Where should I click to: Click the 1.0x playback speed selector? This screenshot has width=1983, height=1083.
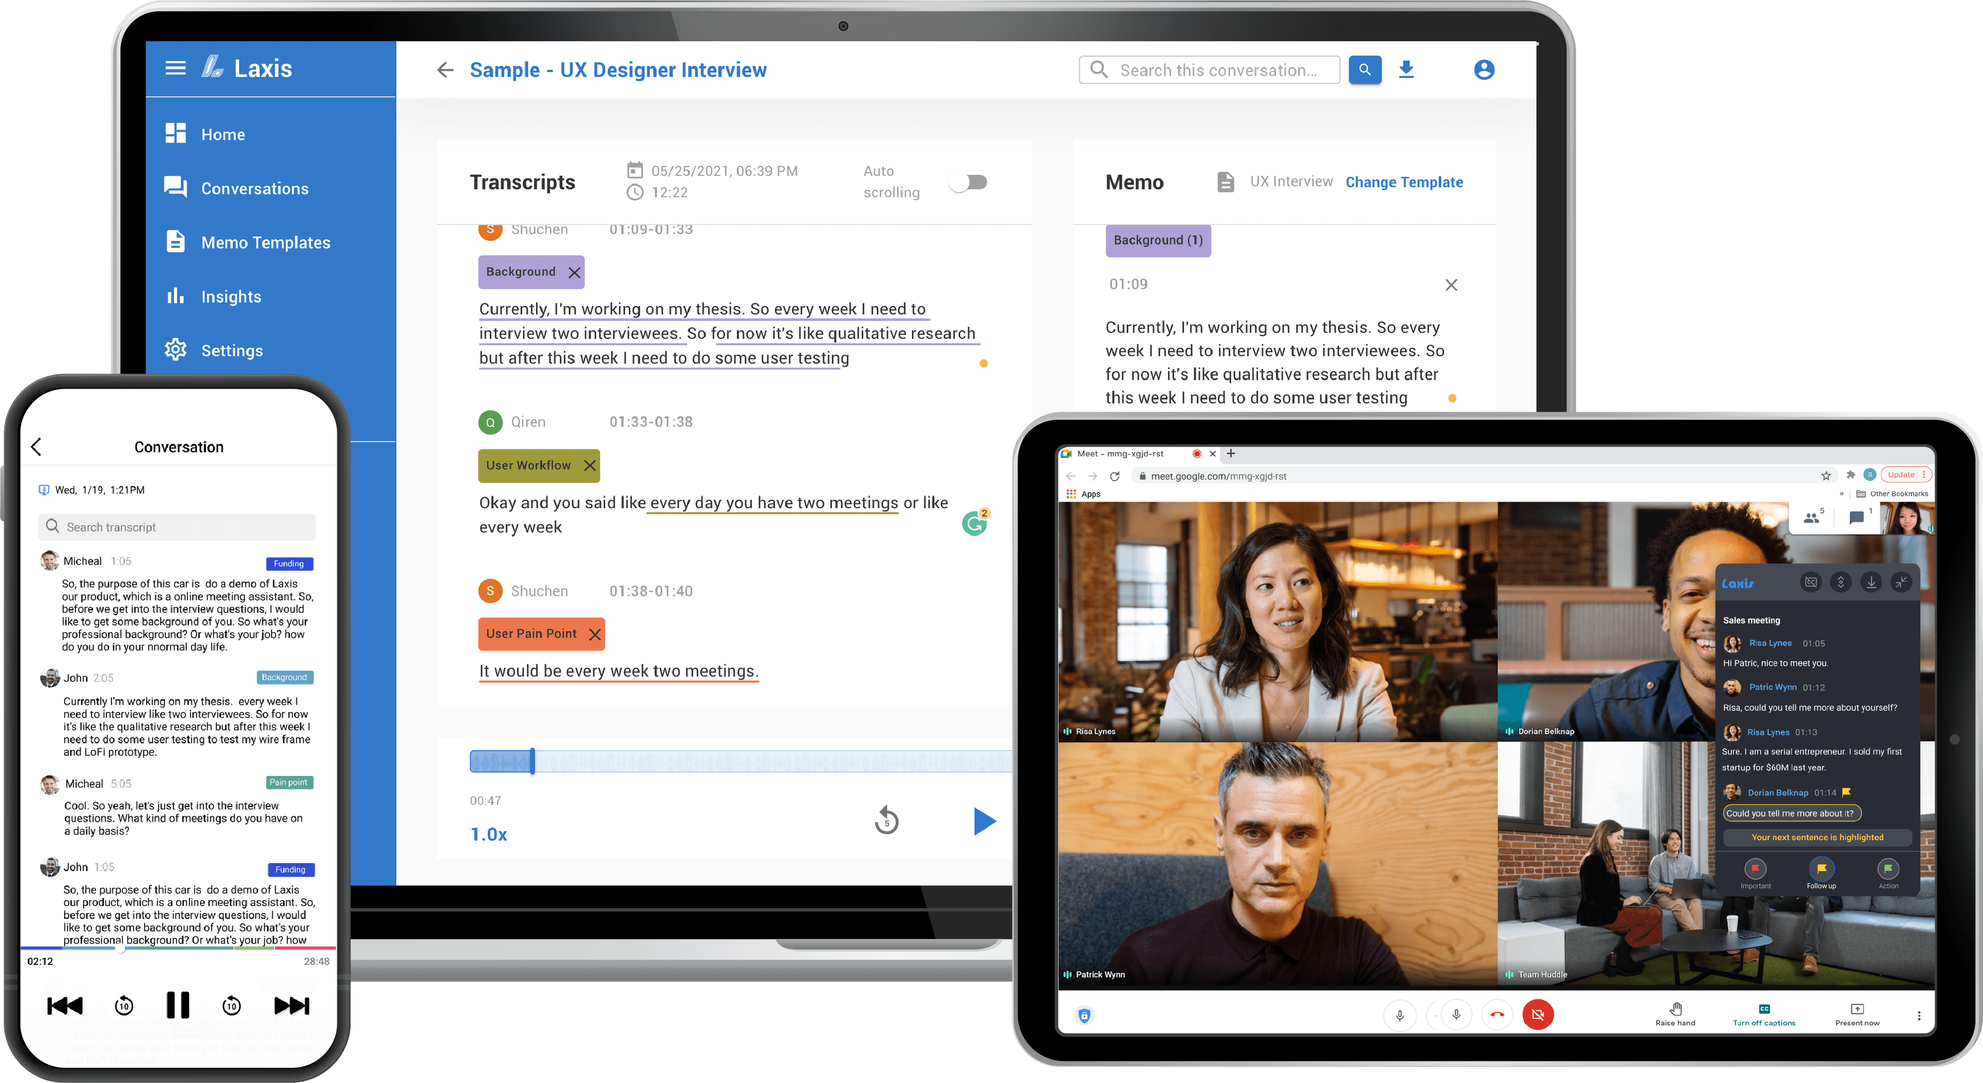[489, 834]
